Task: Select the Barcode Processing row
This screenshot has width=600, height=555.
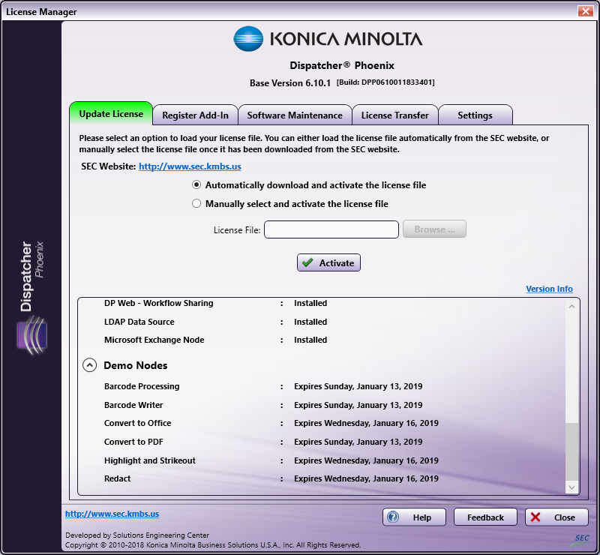Action: (x=263, y=386)
